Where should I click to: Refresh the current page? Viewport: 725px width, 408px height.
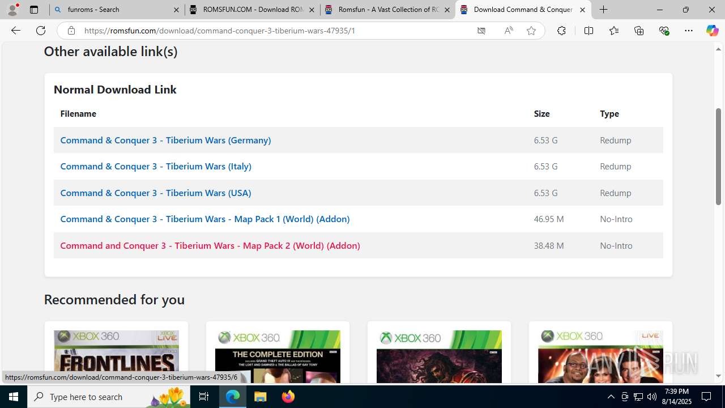click(41, 31)
